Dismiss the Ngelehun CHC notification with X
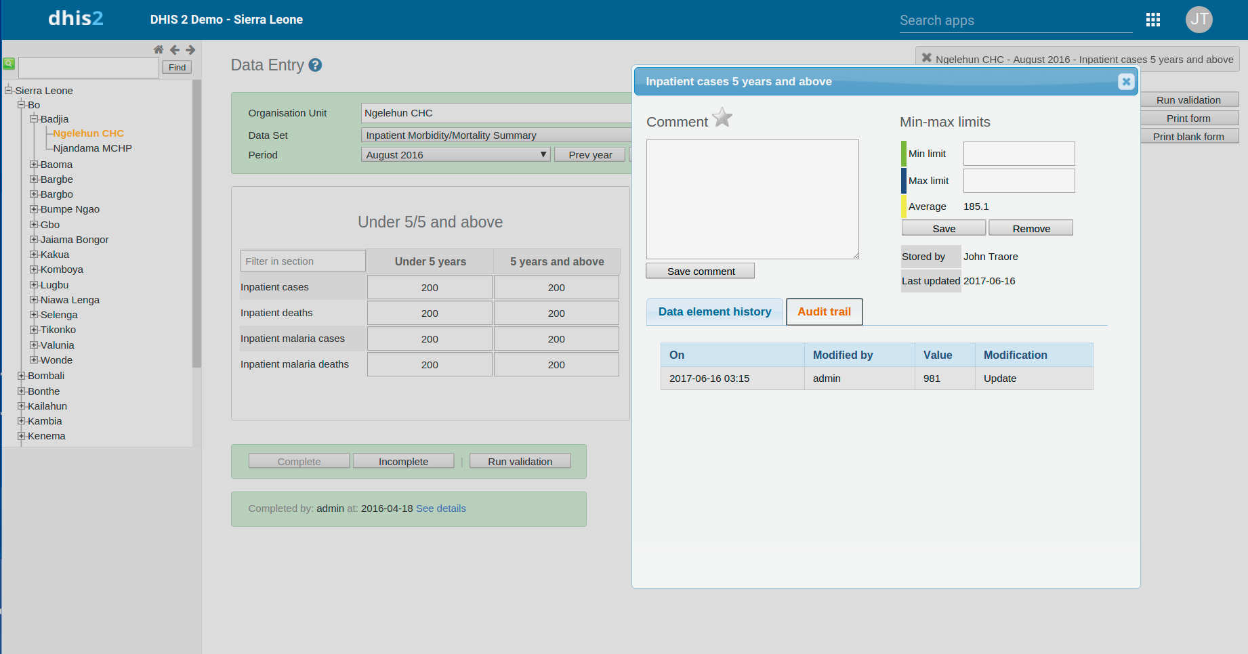Image resolution: width=1248 pixels, height=654 pixels. coord(926,58)
